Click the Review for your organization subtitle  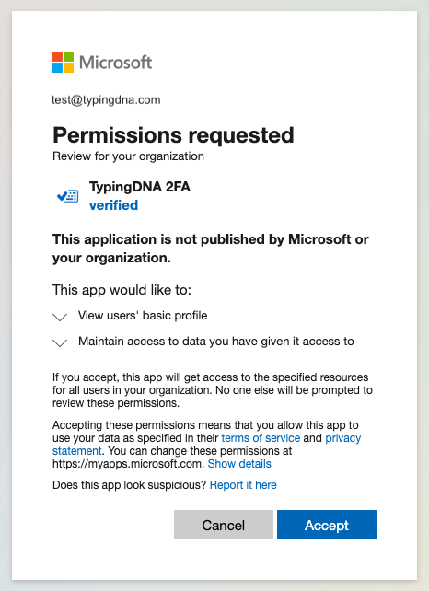tap(128, 156)
